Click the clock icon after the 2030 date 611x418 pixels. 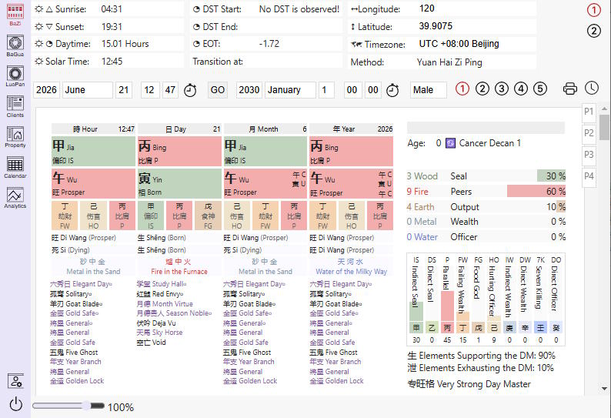pyautogui.click(x=392, y=90)
